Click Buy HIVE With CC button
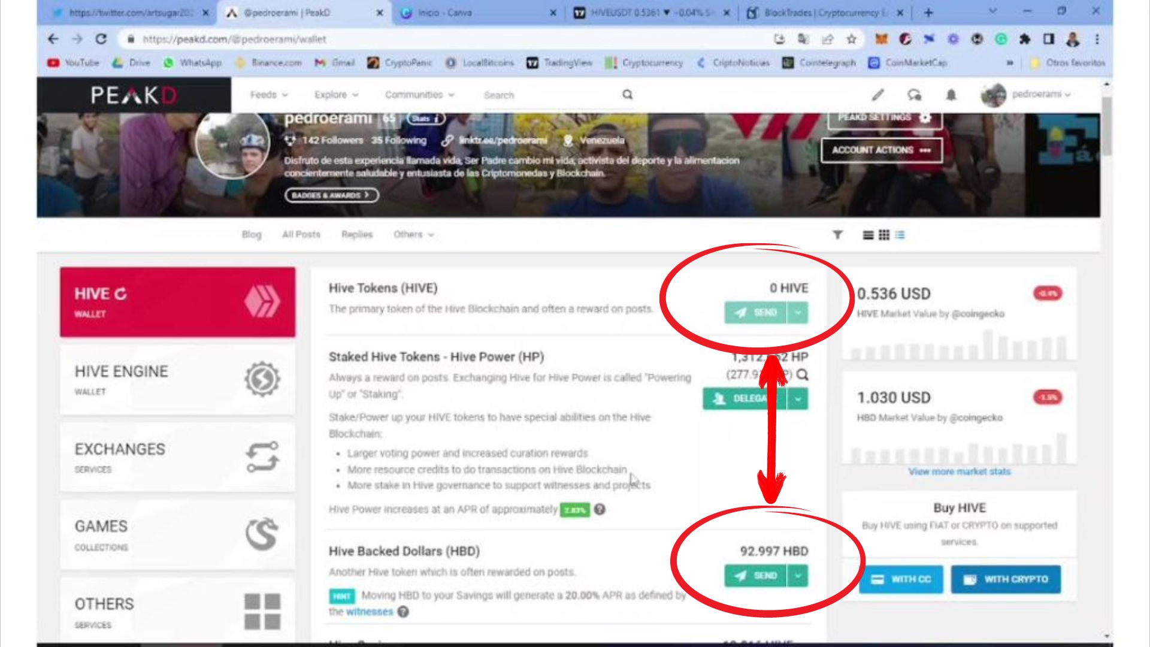This screenshot has height=647, width=1150. tap(901, 579)
